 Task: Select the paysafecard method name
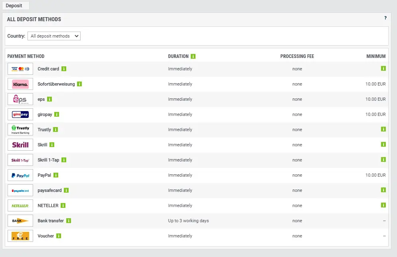49,191
